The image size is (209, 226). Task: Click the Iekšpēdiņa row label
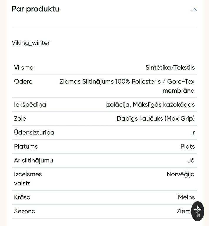click(x=30, y=104)
